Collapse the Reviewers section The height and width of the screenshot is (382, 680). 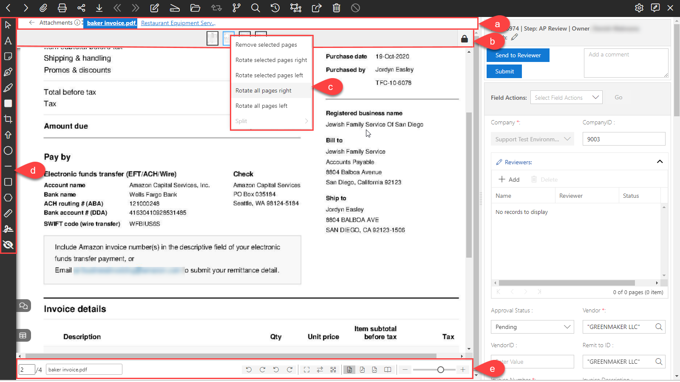click(660, 162)
